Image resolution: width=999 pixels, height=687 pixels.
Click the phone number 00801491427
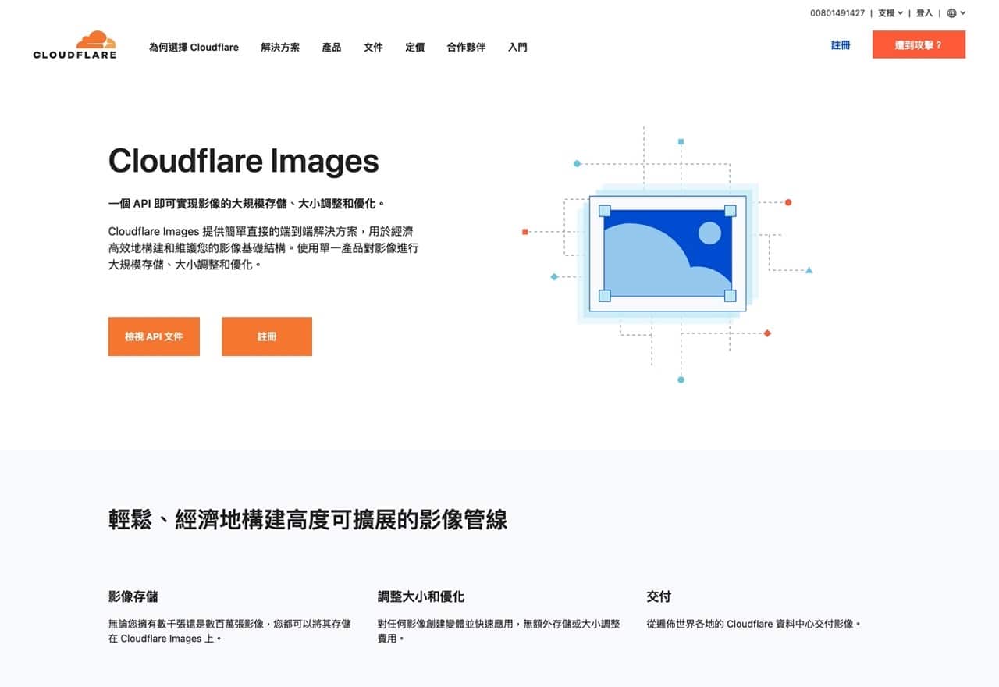click(837, 12)
